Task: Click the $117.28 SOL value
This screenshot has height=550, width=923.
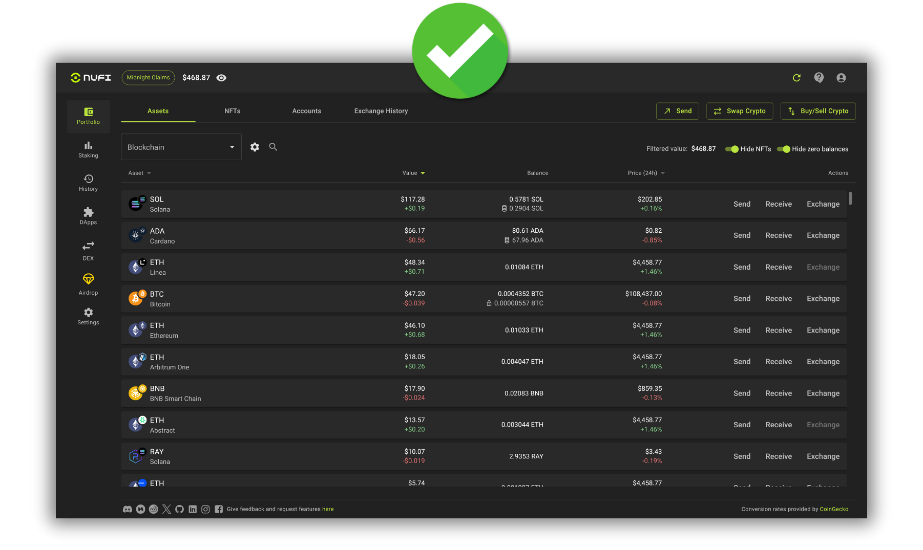Action: 413,199
